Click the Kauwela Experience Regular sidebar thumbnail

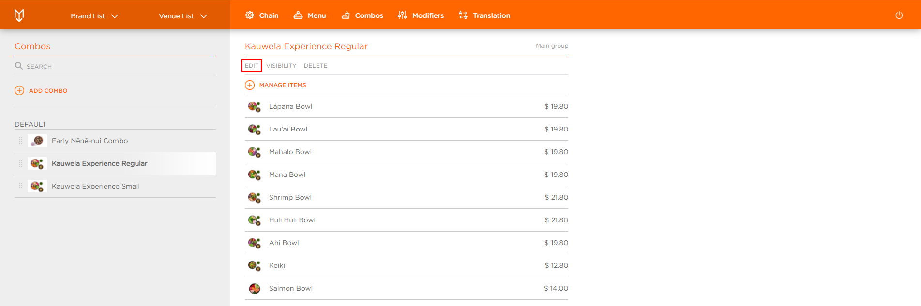coord(37,163)
